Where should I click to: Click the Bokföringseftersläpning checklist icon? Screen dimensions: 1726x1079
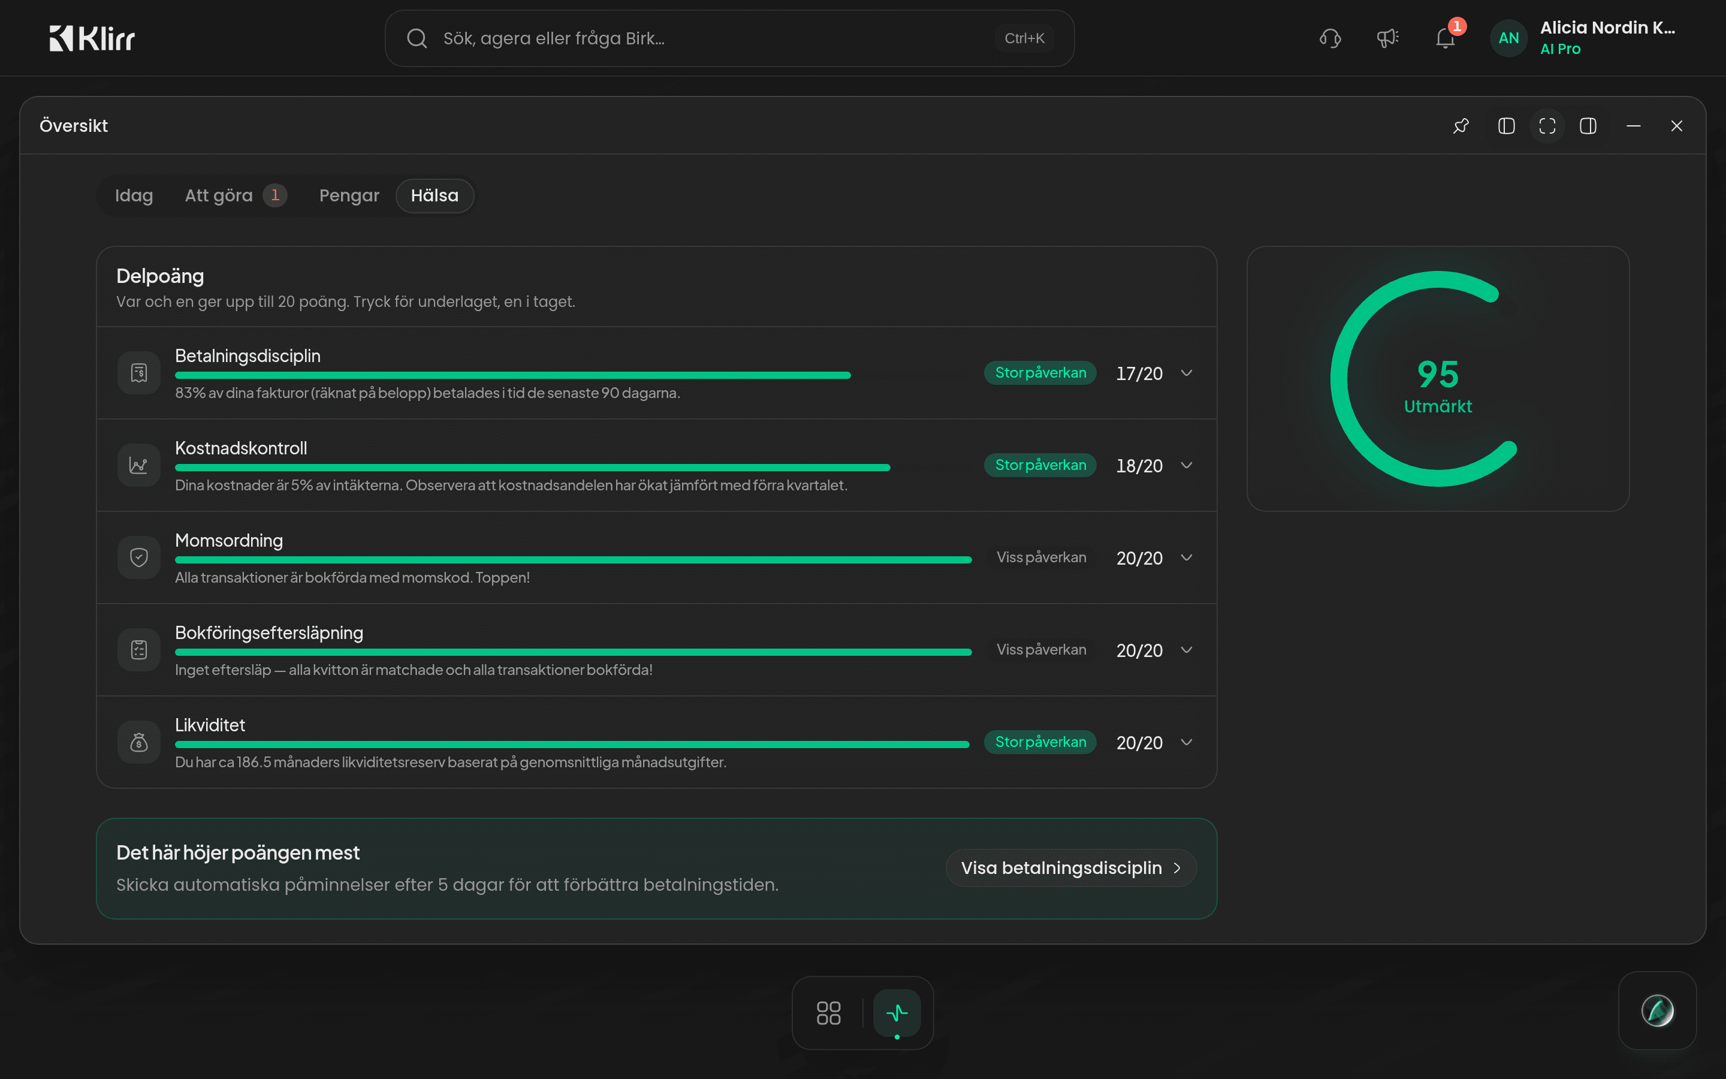(x=139, y=649)
